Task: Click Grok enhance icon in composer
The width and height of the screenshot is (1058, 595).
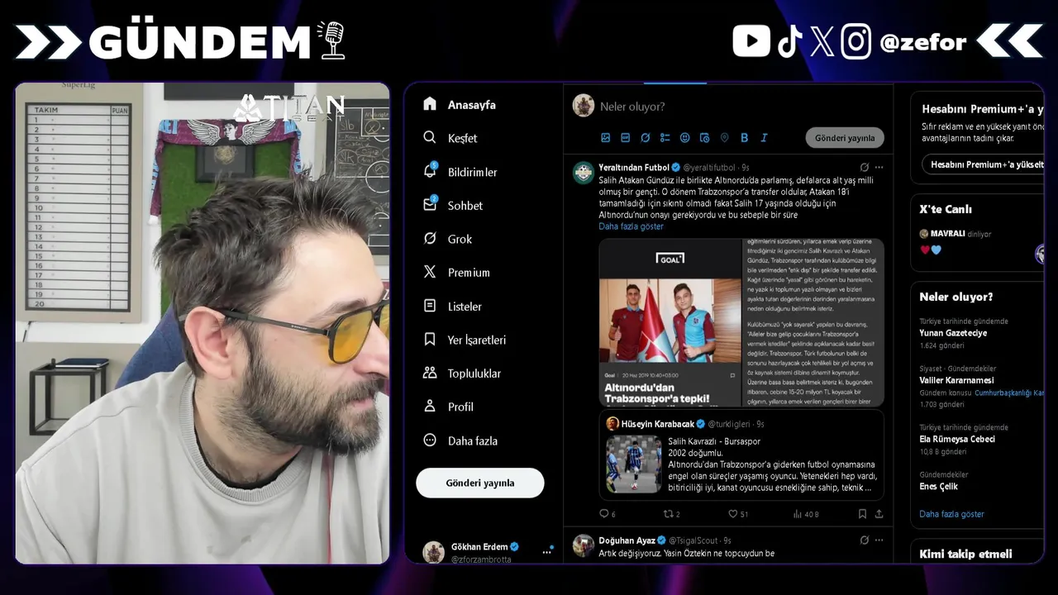Action: click(645, 138)
